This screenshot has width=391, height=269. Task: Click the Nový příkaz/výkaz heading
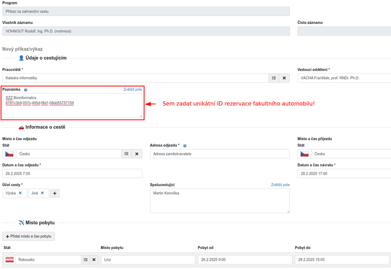tap(22, 49)
